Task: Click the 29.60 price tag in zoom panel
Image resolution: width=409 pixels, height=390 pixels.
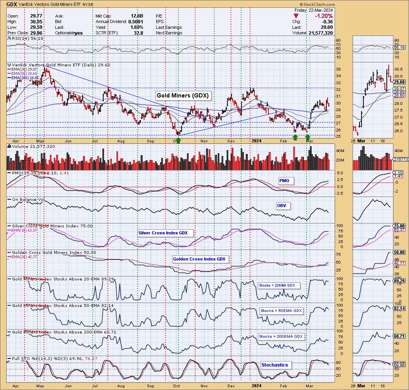Action: pyautogui.click(x=399, y=82)
